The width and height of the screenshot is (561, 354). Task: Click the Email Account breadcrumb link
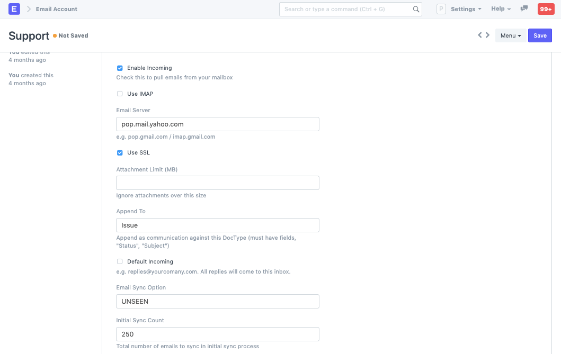pos(56,9)
